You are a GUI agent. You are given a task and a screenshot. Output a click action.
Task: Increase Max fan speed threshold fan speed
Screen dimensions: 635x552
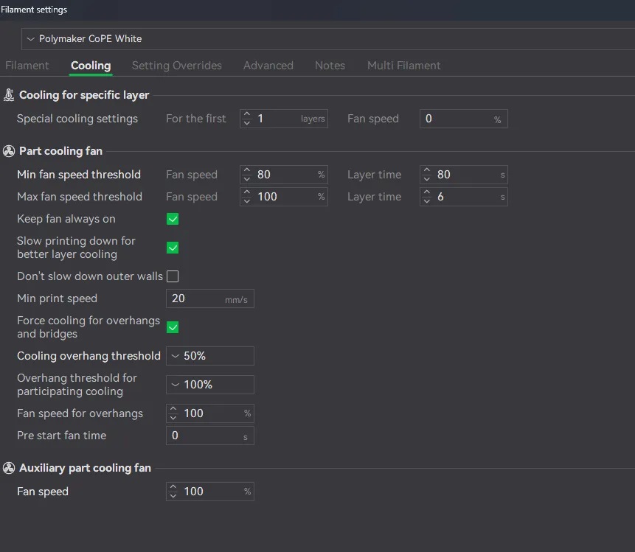246,192
